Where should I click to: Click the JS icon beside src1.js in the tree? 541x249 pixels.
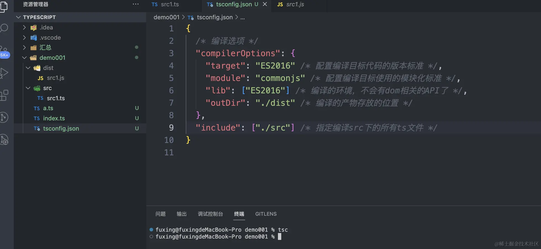tap(41, 78)
